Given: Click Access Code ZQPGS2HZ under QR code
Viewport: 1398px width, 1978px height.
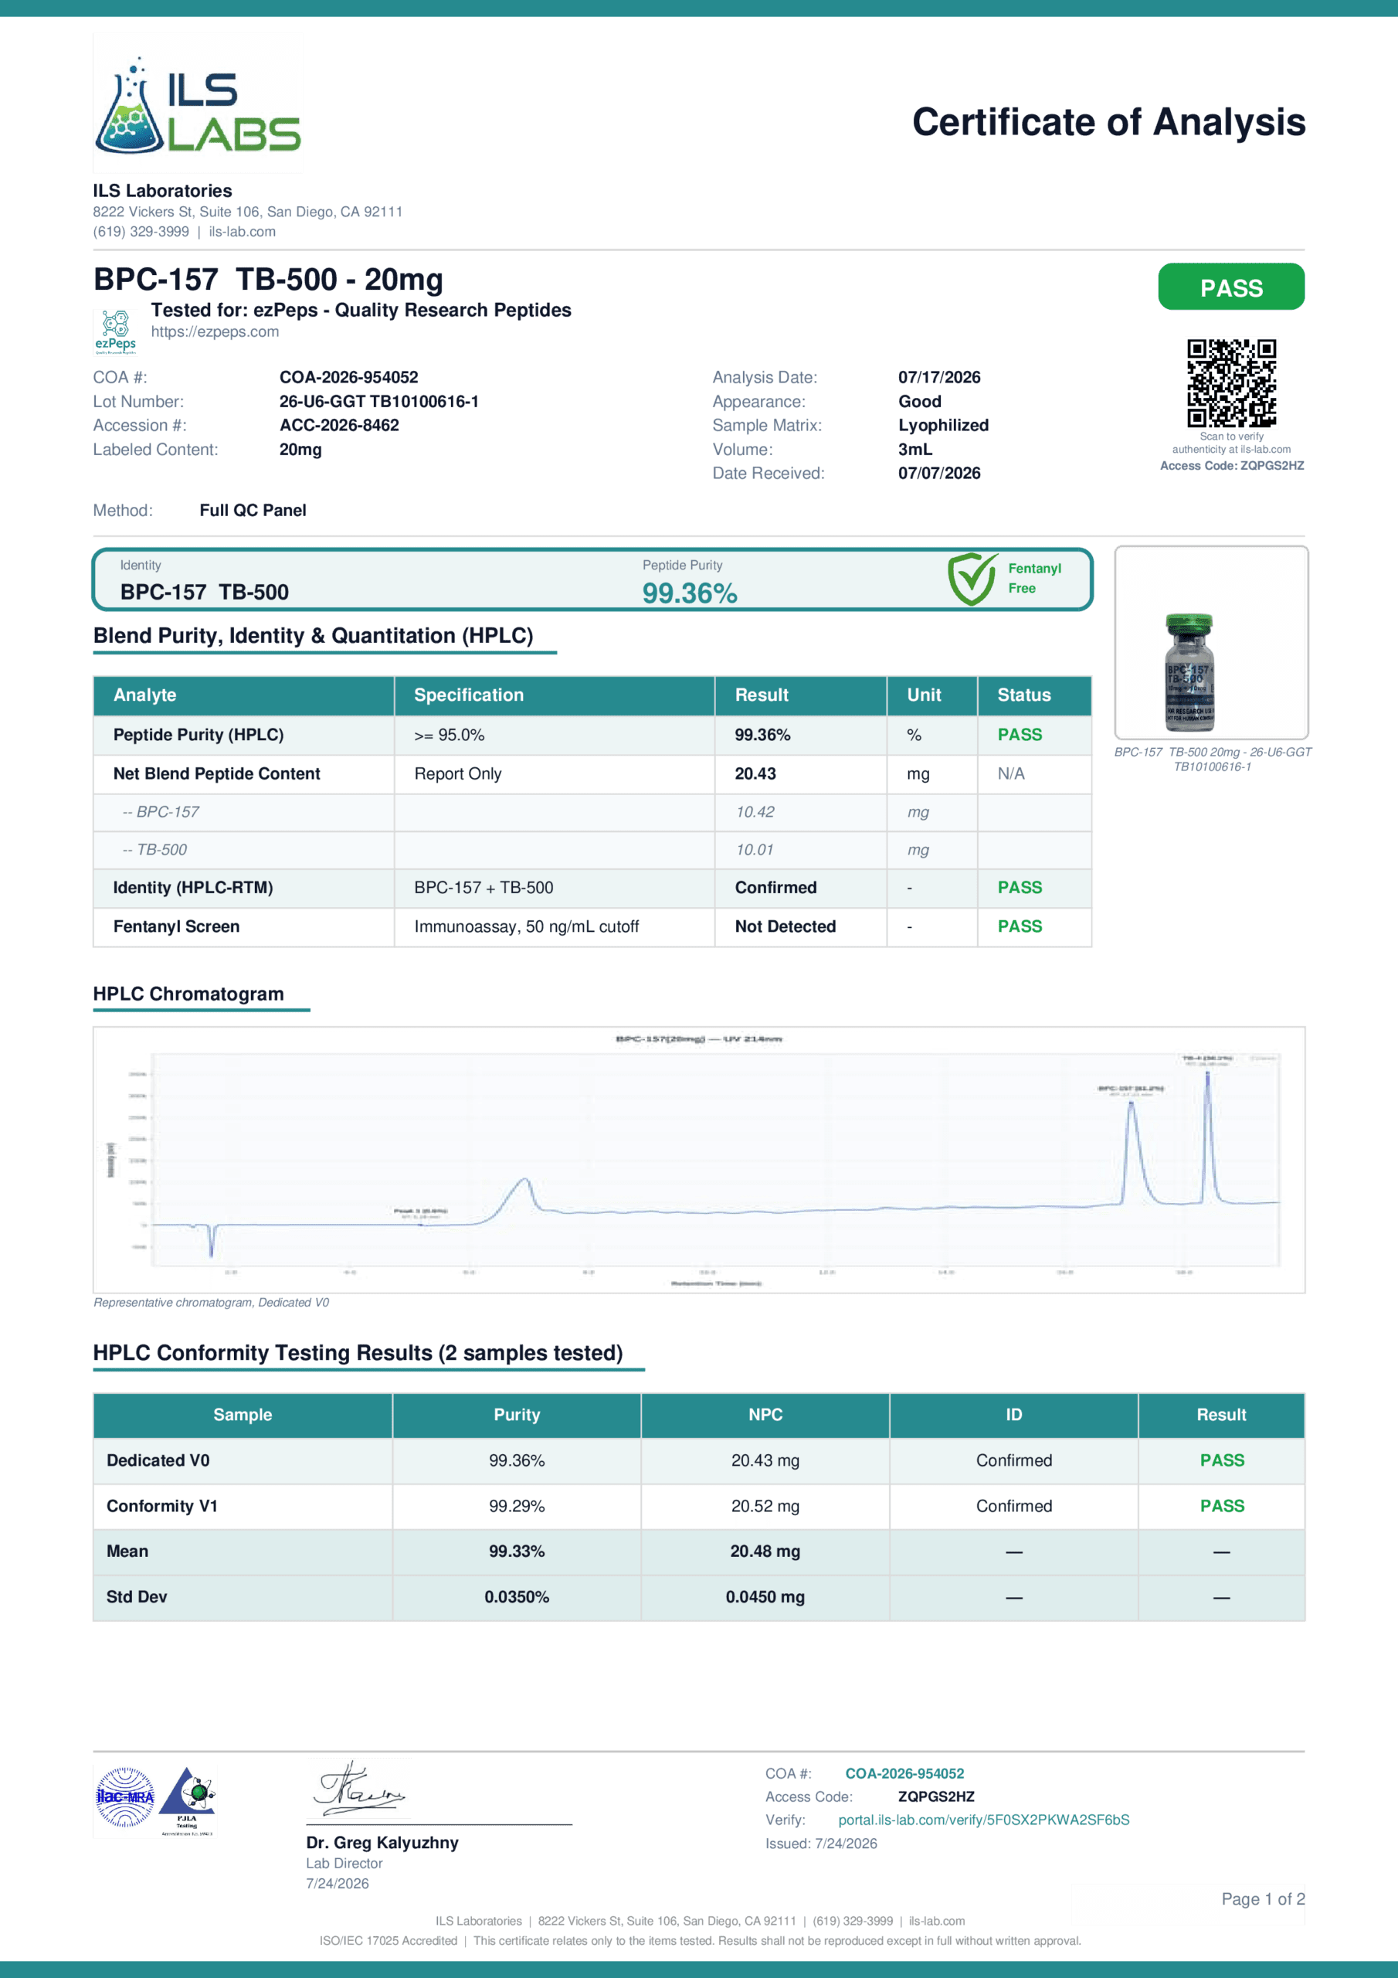Looking at the screenshot, I should point(1231,466).
